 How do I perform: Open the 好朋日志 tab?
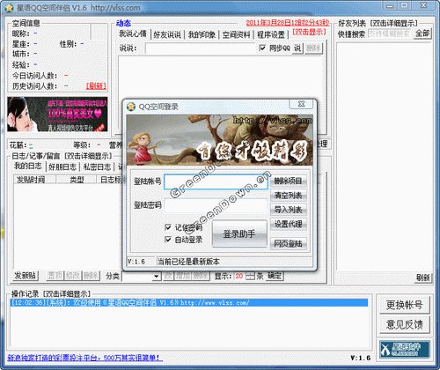pos(62,166)
